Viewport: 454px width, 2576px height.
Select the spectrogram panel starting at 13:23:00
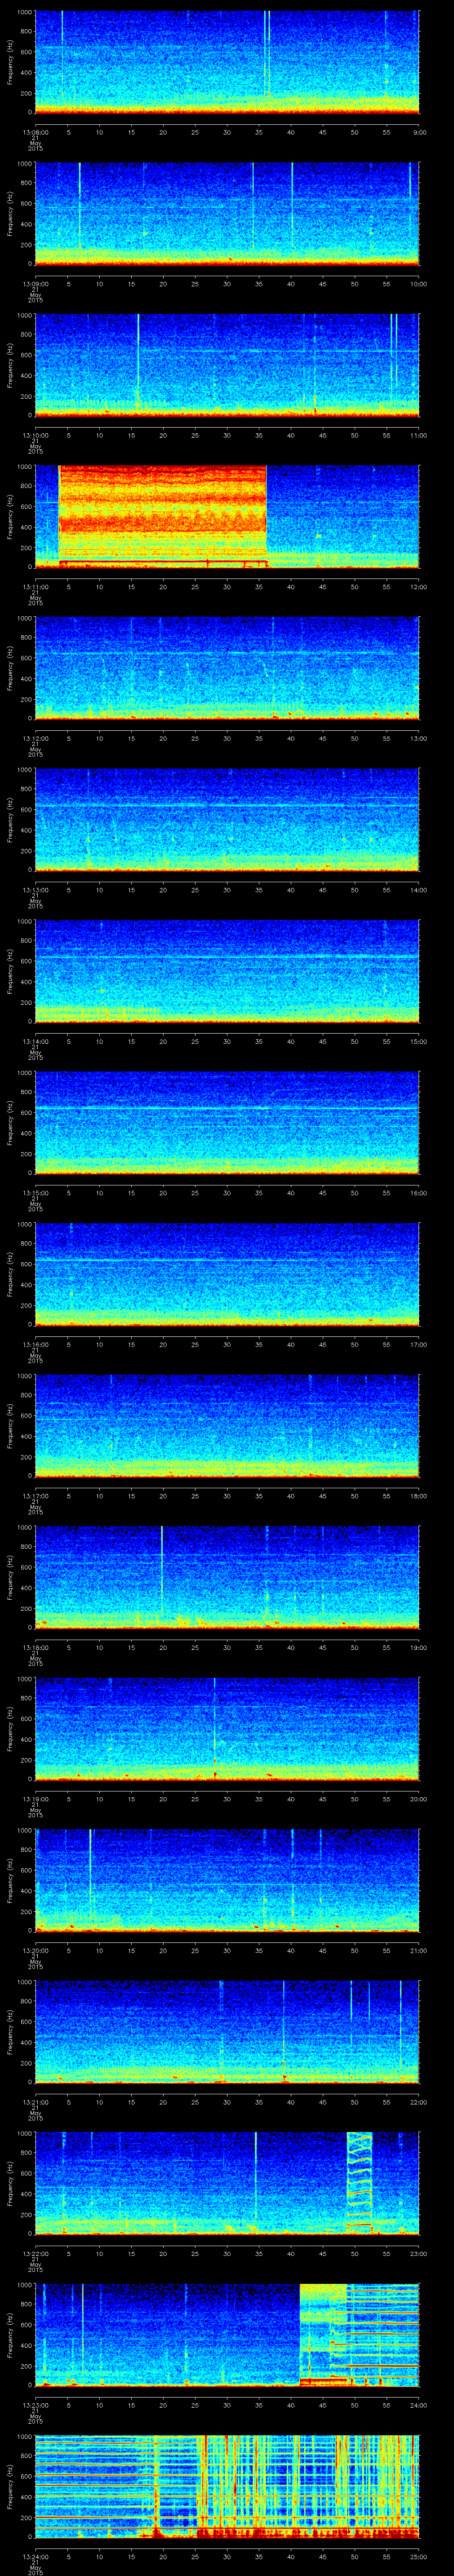coord(227,2334)
